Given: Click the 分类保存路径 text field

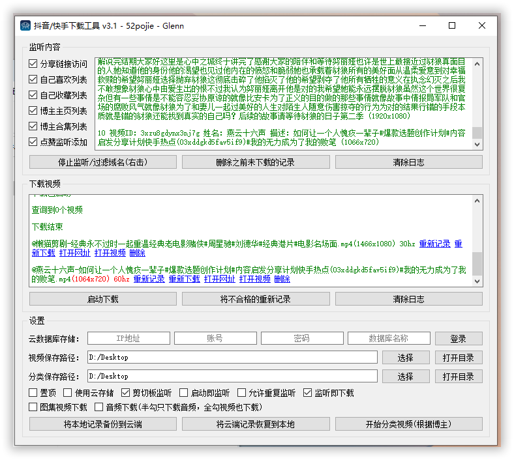Looking at the screenshot, I should [232, 376].
